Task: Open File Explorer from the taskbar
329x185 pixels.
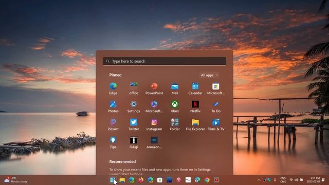Action: [x=122, y=180]
